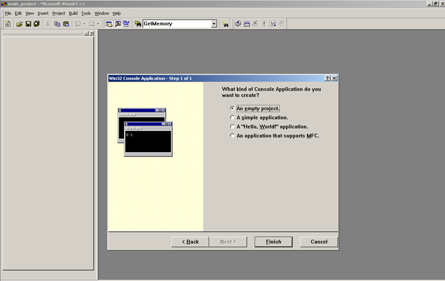Viewport: 445px width, 281px height.
Task: Click the Save All toolbar icon
Action: [x=37, y=24]
